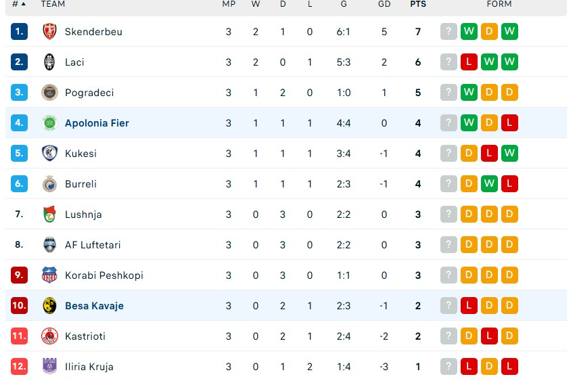The height and width of the screenshot is (381, 575).
Task: Click Skenderbeu's upcoming match question mark
Action: click(448, 32)
